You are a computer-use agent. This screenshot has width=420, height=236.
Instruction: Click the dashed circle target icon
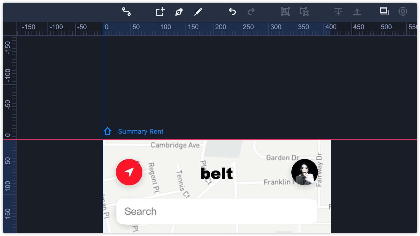tap(403, 11)
